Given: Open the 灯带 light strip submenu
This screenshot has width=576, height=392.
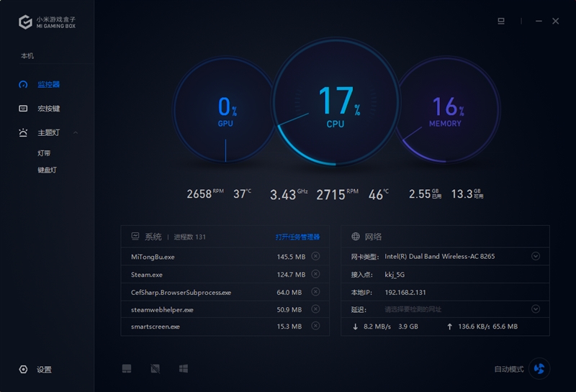Looking at the screenshot, I should click(44, 153).
